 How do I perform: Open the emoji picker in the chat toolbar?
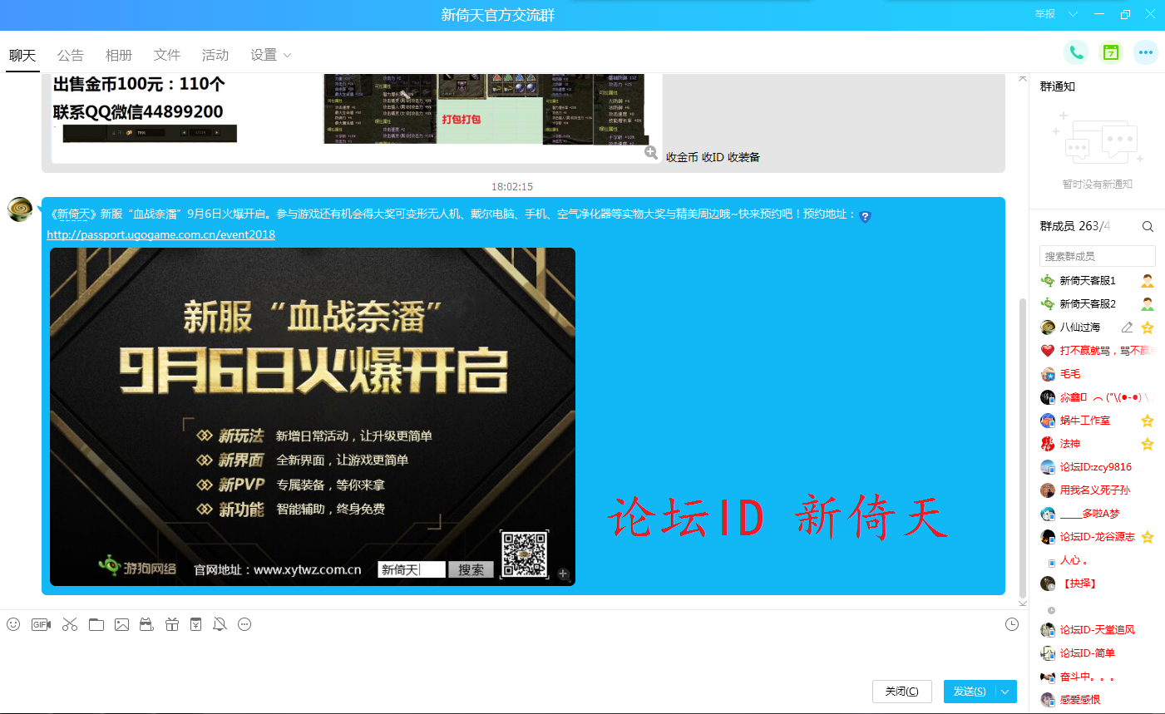(13, 624)
